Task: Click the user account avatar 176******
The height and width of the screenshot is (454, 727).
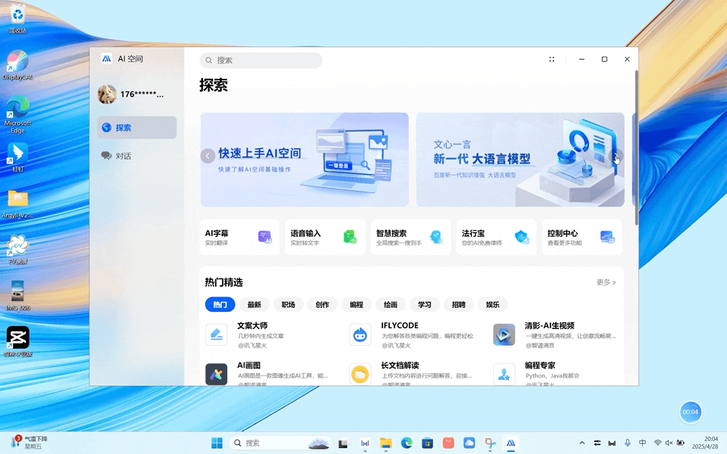Action: coord(108,95)
